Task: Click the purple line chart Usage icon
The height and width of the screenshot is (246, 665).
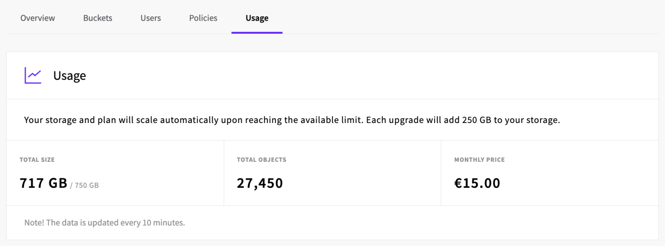Action: 33,76
